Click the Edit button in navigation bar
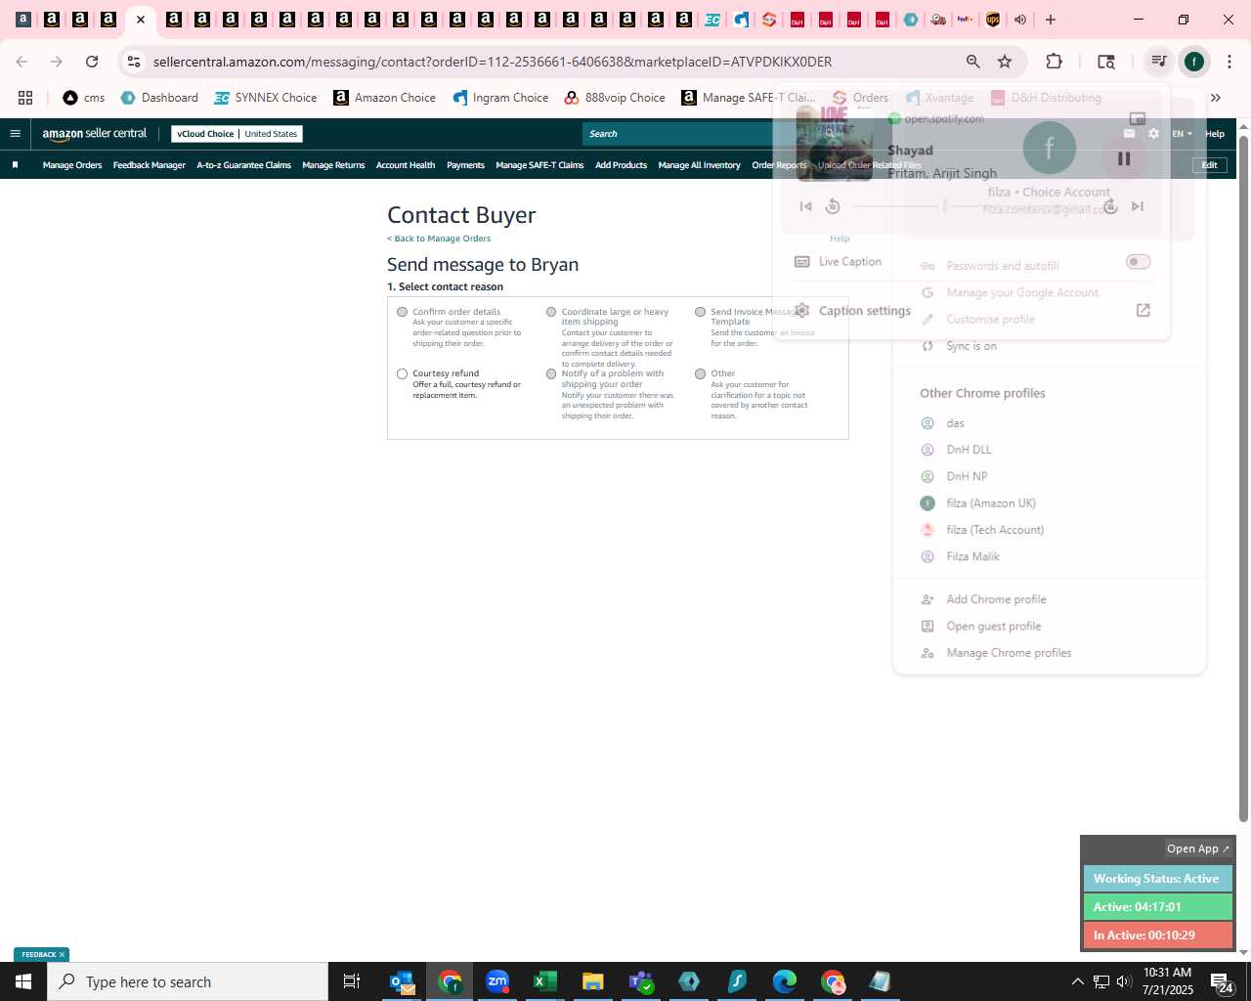 [x=1209, y=165]
